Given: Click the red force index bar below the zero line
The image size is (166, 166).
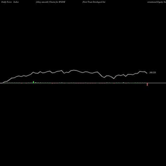Looking at the screenshot, I should pyautogui.click(x=147, y=84).
